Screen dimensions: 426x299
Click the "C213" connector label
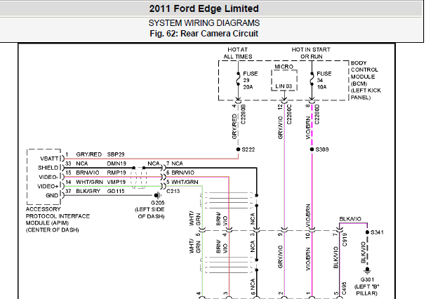(x=173, y=191)
